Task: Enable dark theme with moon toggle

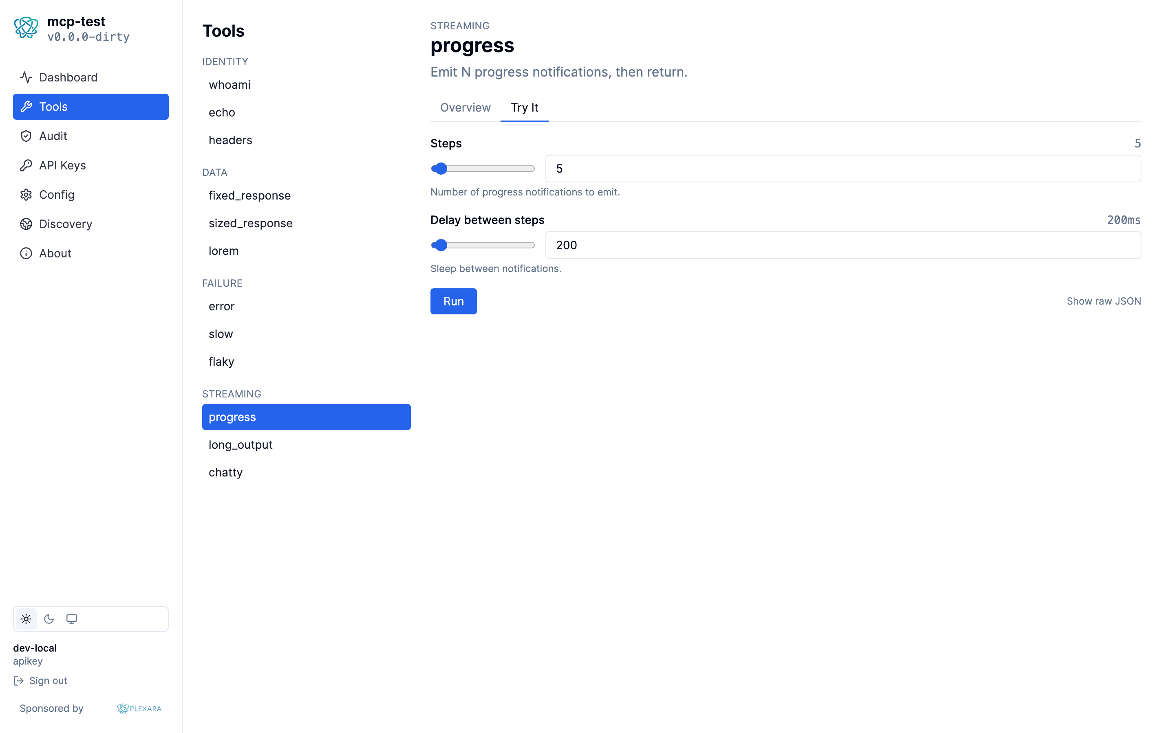Action: click(x=49, y=619)
